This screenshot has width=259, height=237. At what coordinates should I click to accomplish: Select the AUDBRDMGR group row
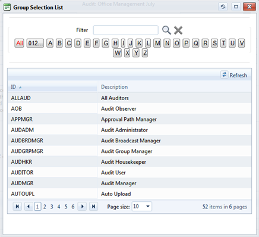point(129,141)
